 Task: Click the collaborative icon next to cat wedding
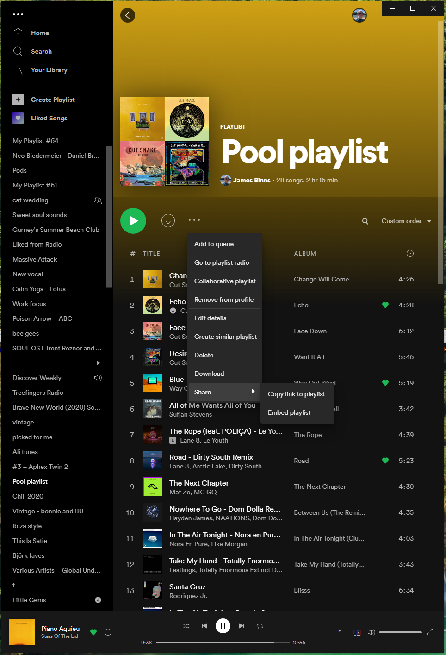[x=98, y=200]
